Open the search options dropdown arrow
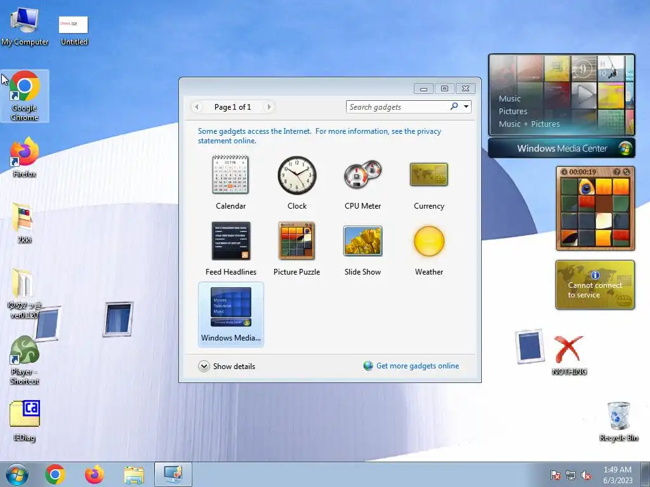Screen dimensions: 650x487 [x=467, y=107]
